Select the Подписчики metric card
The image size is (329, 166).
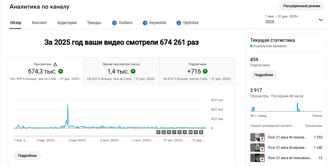197,72
